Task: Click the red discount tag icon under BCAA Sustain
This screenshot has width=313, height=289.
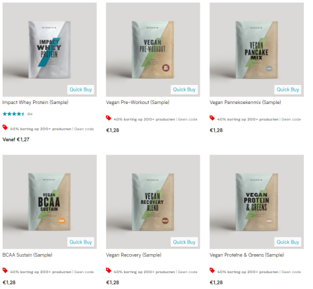Action: tap(5, 271)
